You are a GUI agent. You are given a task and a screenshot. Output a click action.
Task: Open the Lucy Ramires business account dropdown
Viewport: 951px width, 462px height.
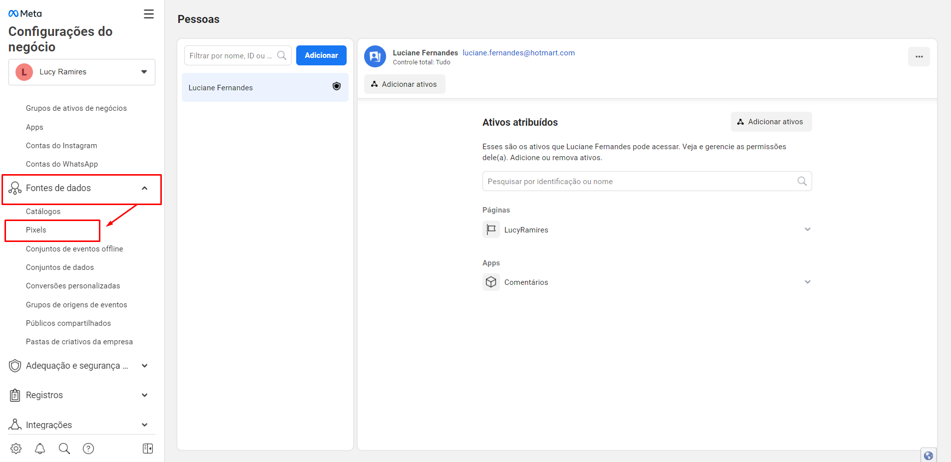coord(82,72)
